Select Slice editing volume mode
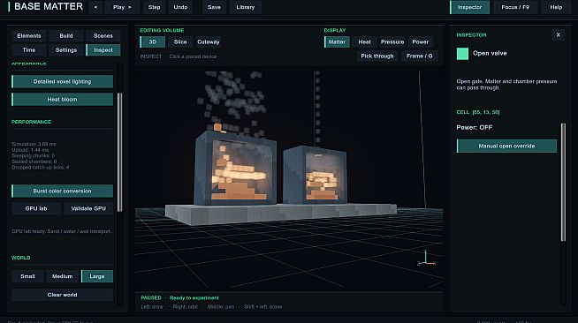 180,42
